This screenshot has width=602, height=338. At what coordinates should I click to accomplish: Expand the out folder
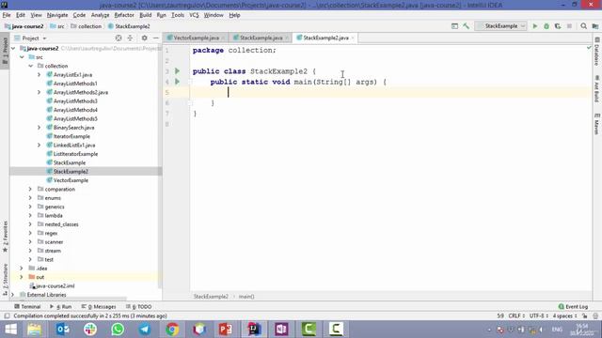pos(22,277)
